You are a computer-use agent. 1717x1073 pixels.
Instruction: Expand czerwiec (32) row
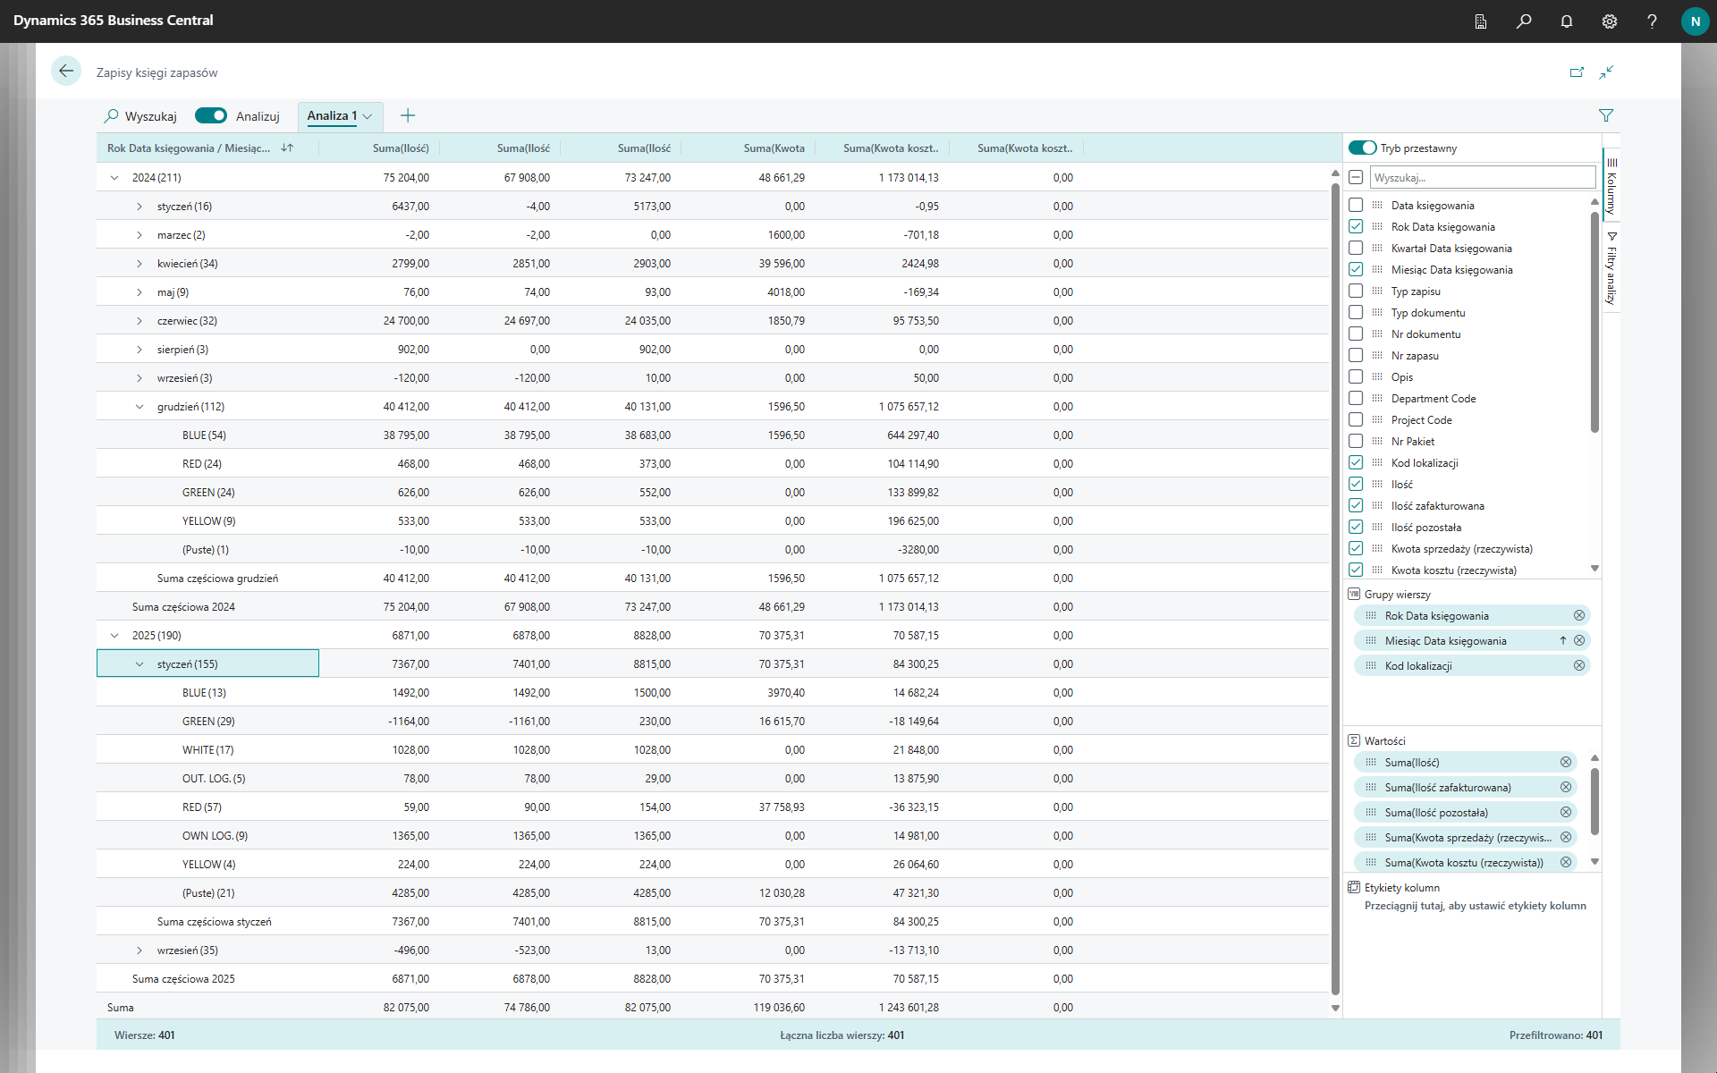point(140,321)
